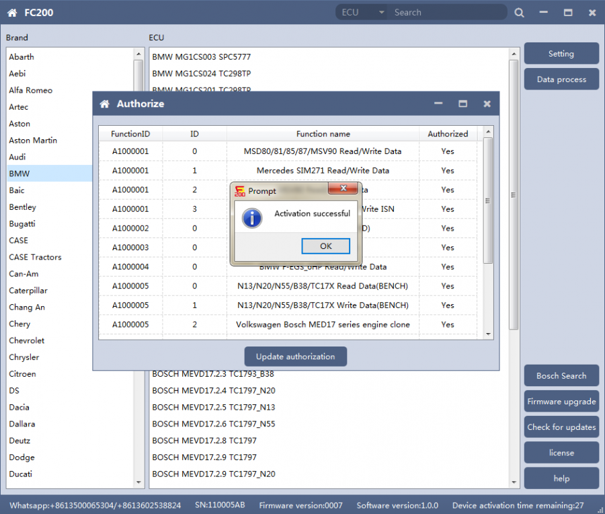605x514 pixels.
Task: Maximize the Authorize window
Action: pos(462,104)
